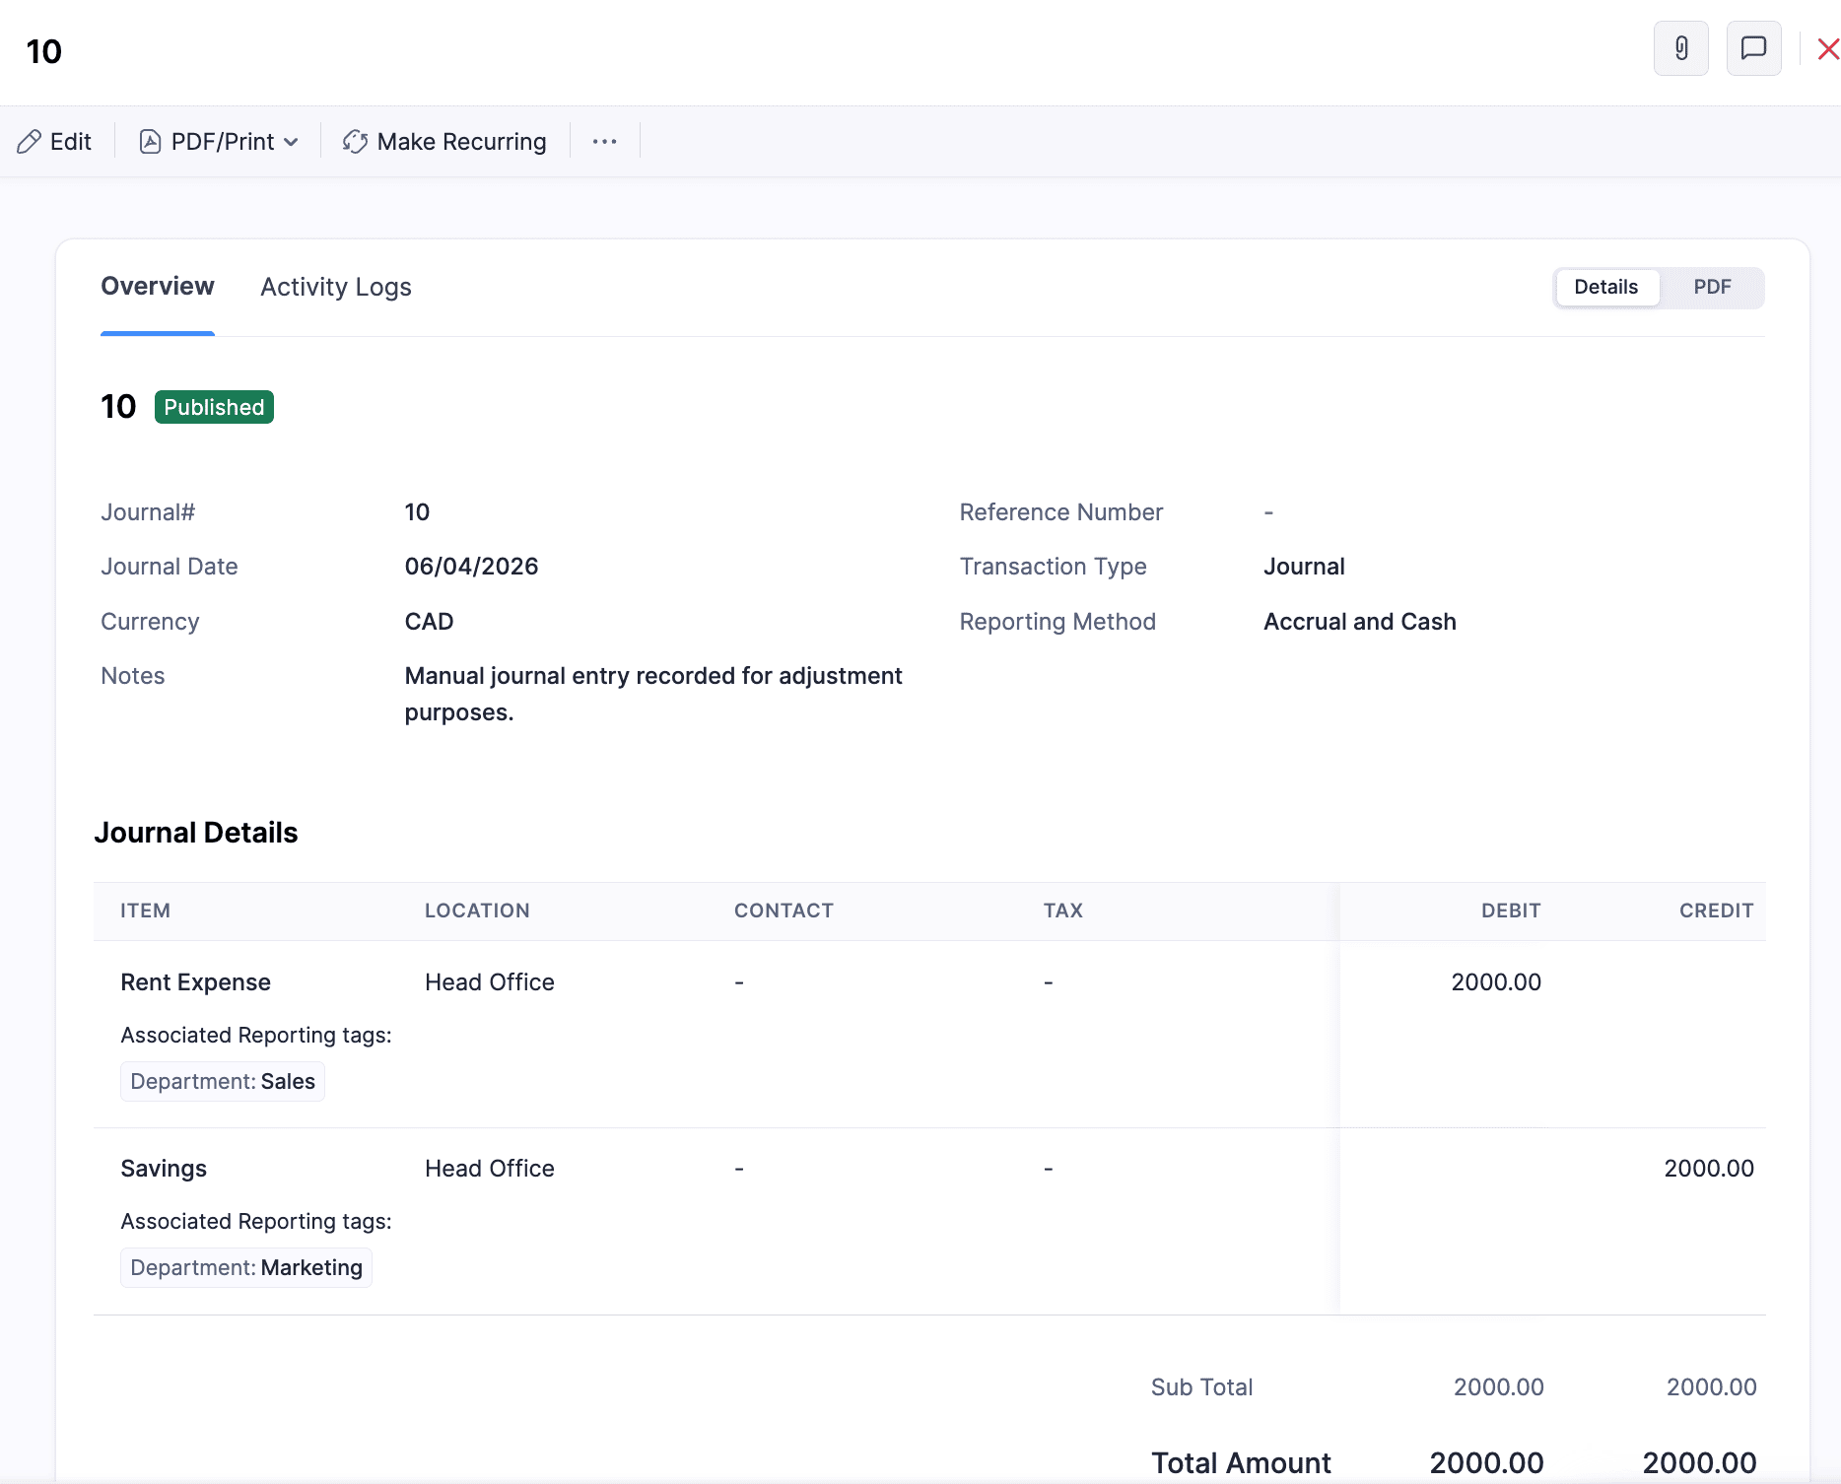
Task: Open comments using the chat bubble icon
Action: click(1754, 48)
